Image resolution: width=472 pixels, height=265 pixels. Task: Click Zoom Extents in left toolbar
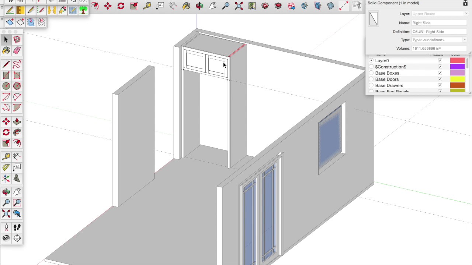point(6,213)
